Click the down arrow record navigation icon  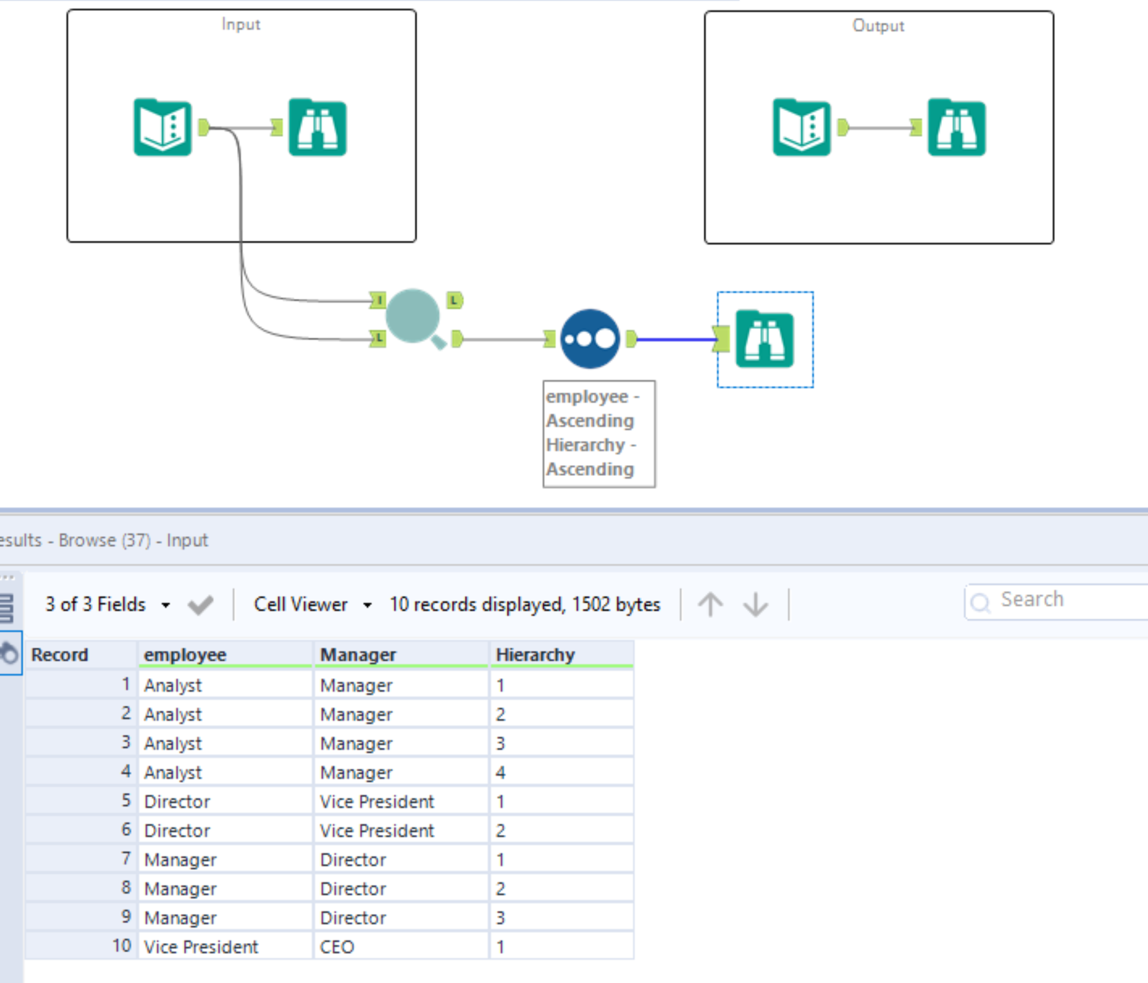pyautogui.click(x=755, y=605)
